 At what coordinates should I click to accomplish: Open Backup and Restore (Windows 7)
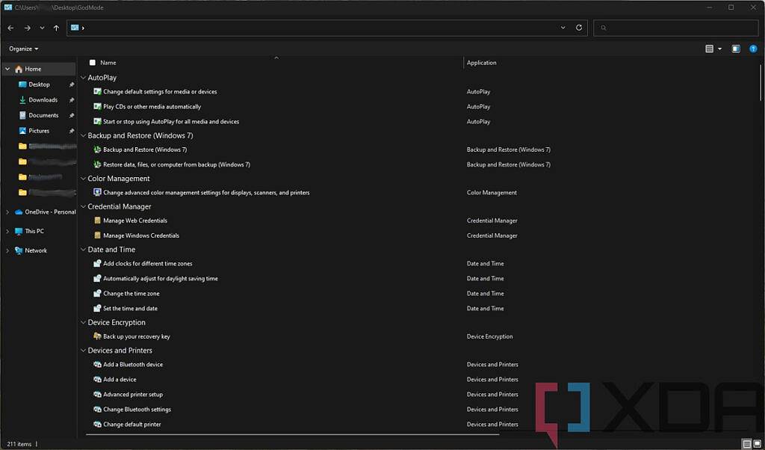(146, 149)
